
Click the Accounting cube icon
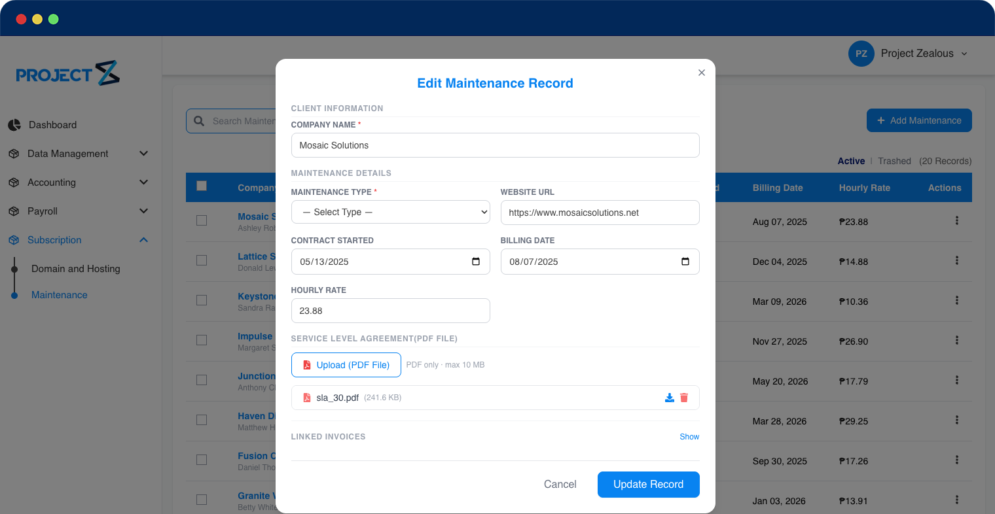coord(14,182)
